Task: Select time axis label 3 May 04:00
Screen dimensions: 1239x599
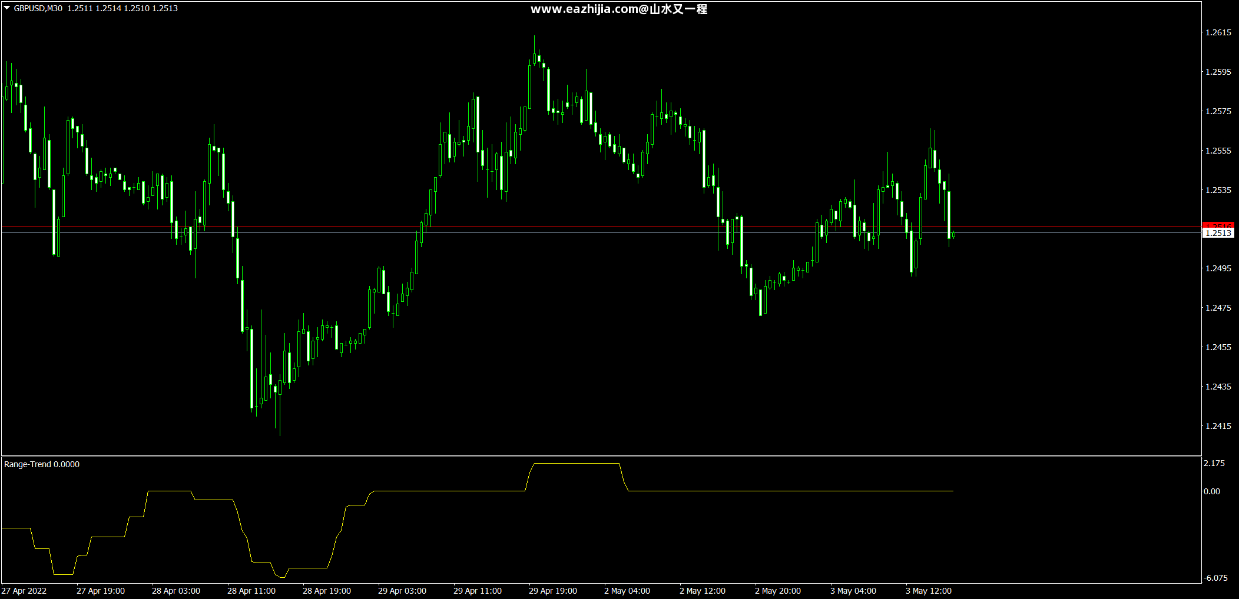Action: point(853,591)
